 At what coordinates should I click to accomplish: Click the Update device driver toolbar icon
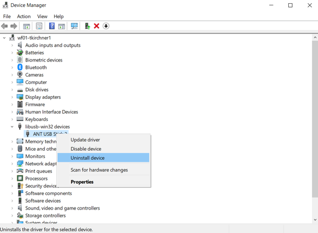(87, 26)
